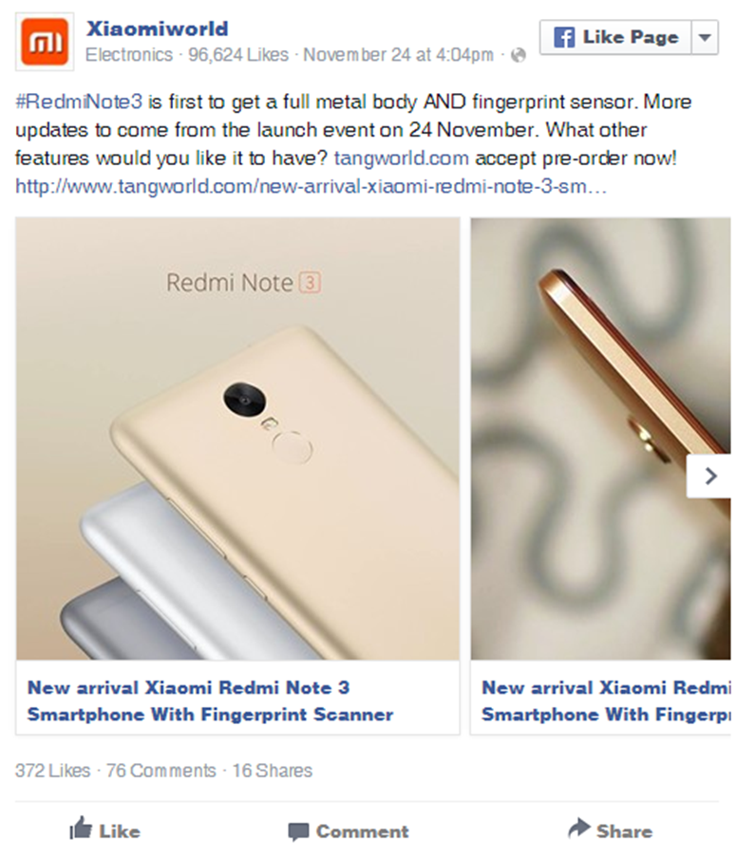Click the Like Page button
The image size is (737, 858).
[x=615, y=38]
